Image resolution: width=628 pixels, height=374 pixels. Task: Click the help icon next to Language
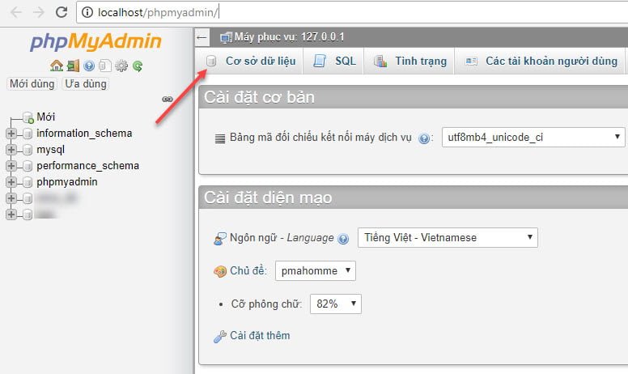coord(343,239)
